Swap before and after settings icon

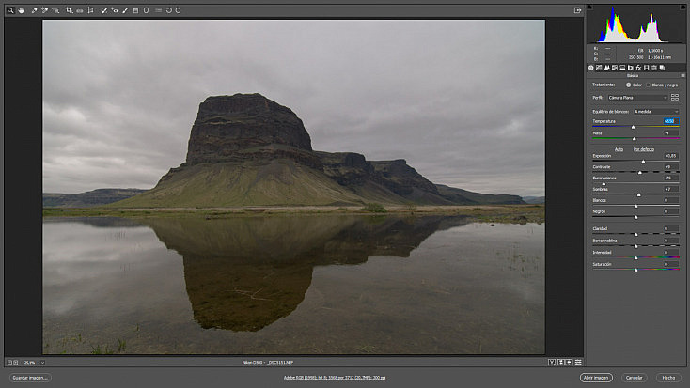point(561,362)
